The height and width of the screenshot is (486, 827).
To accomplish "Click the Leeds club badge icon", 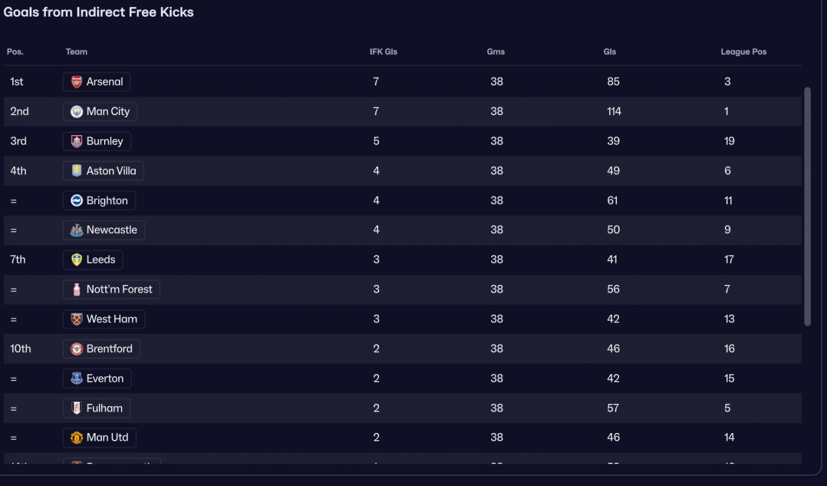I will pyautogui.click(x=77, y=260).
